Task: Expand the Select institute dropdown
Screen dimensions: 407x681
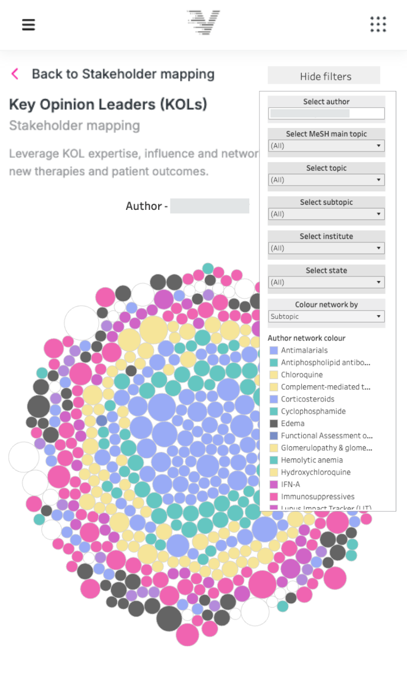Action: pyautogui.click(x=326, y=248)
